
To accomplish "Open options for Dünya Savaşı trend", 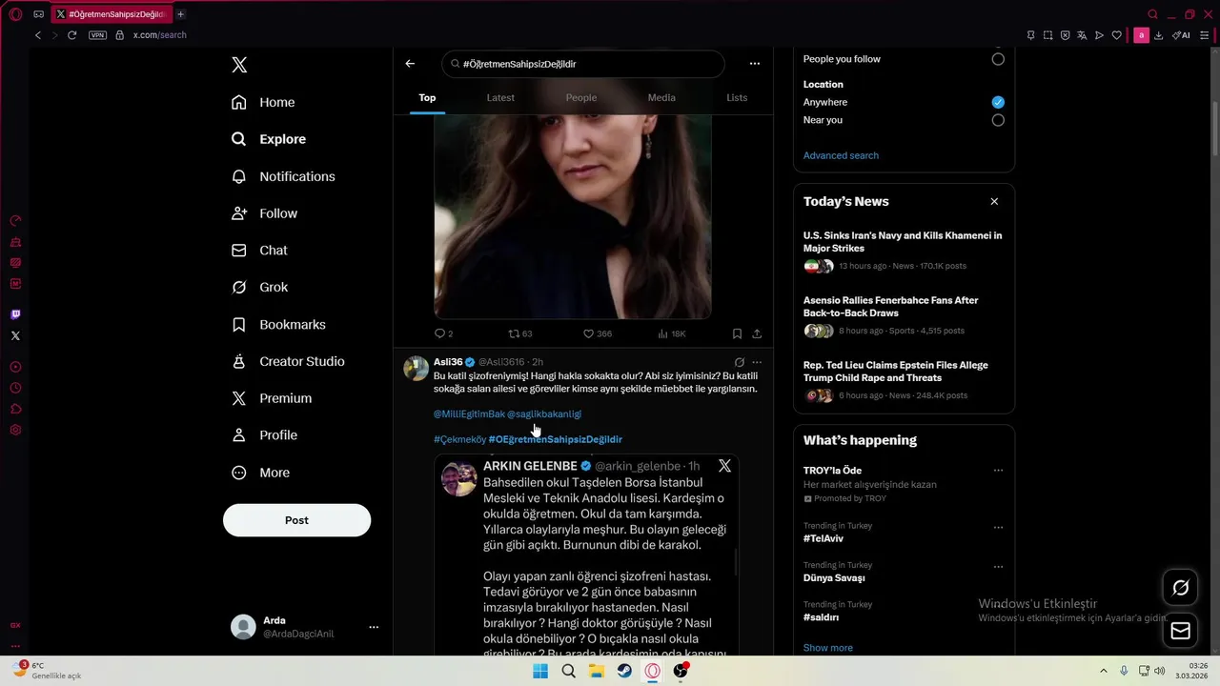I will (998, 566).
